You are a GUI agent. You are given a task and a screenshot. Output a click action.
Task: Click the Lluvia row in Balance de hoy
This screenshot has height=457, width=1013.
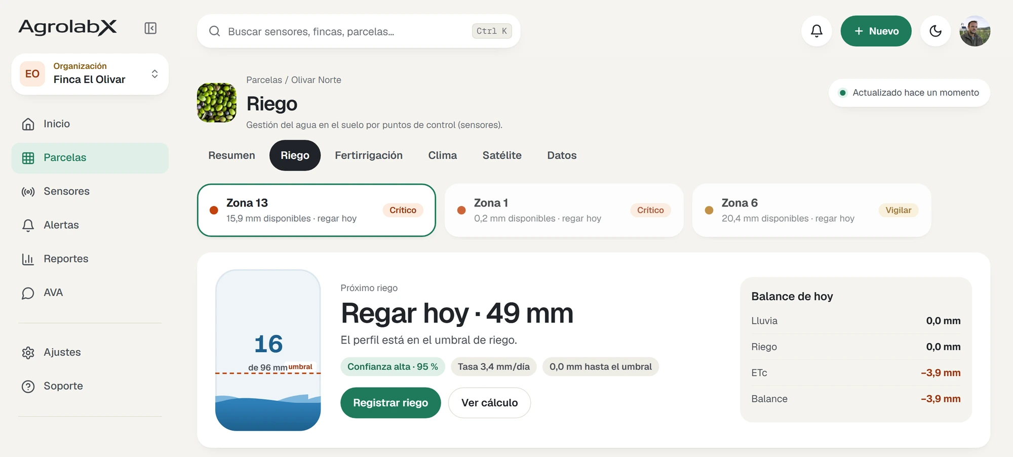856,321
